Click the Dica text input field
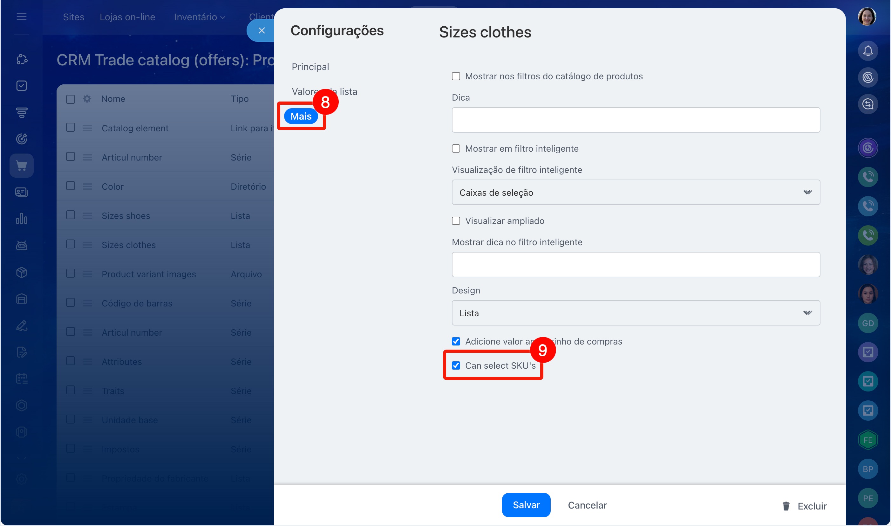Image resolution: width=891 pixels, height=526 pixels. (636, 120)
